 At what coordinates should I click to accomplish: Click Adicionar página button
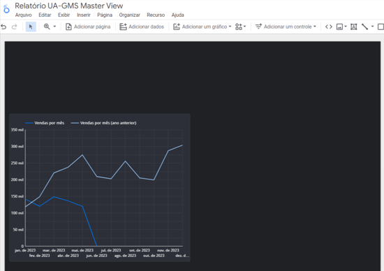pos(88,27)
